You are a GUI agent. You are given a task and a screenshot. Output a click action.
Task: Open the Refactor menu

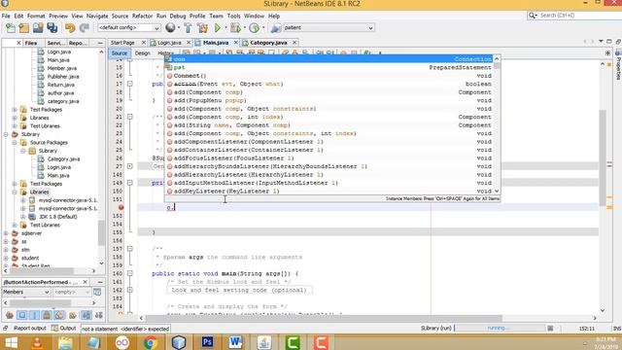pyautogui.click(x=142, y=16)
